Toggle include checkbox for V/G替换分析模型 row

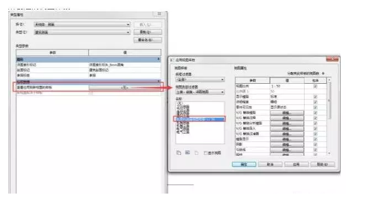point(316,123)
